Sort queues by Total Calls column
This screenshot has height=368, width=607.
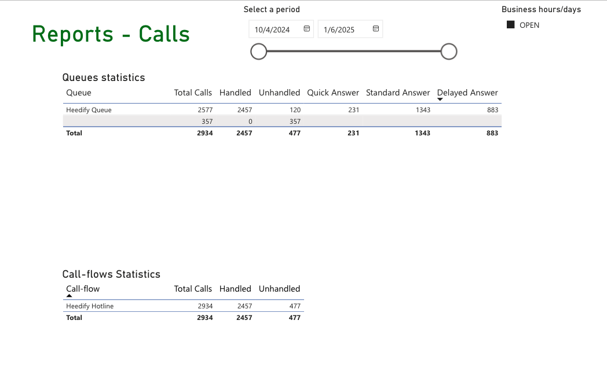tap(193, 93)
